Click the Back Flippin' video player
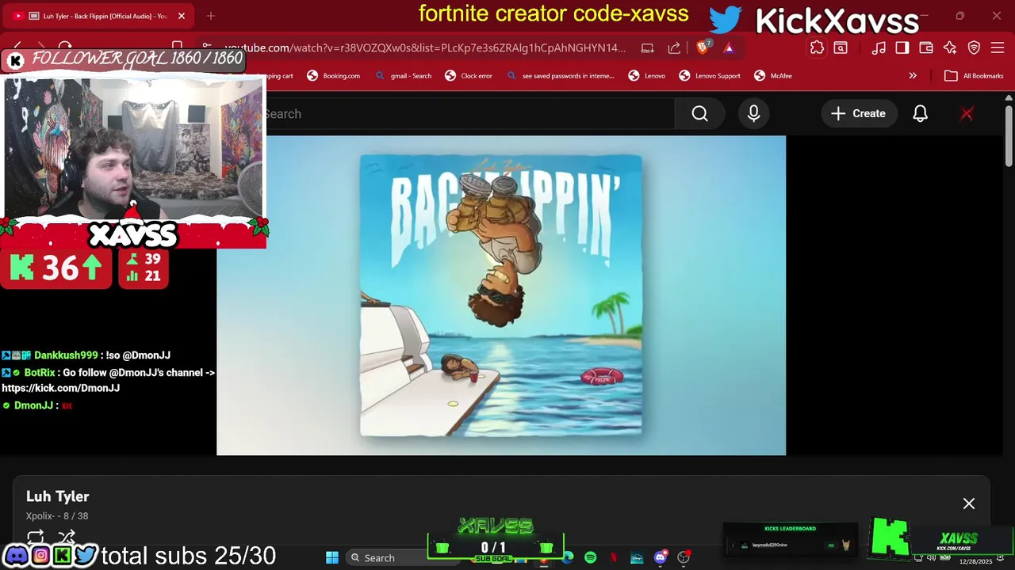Screen dimensions: 1015x570 pyautogui.click(x=501, y=295)
